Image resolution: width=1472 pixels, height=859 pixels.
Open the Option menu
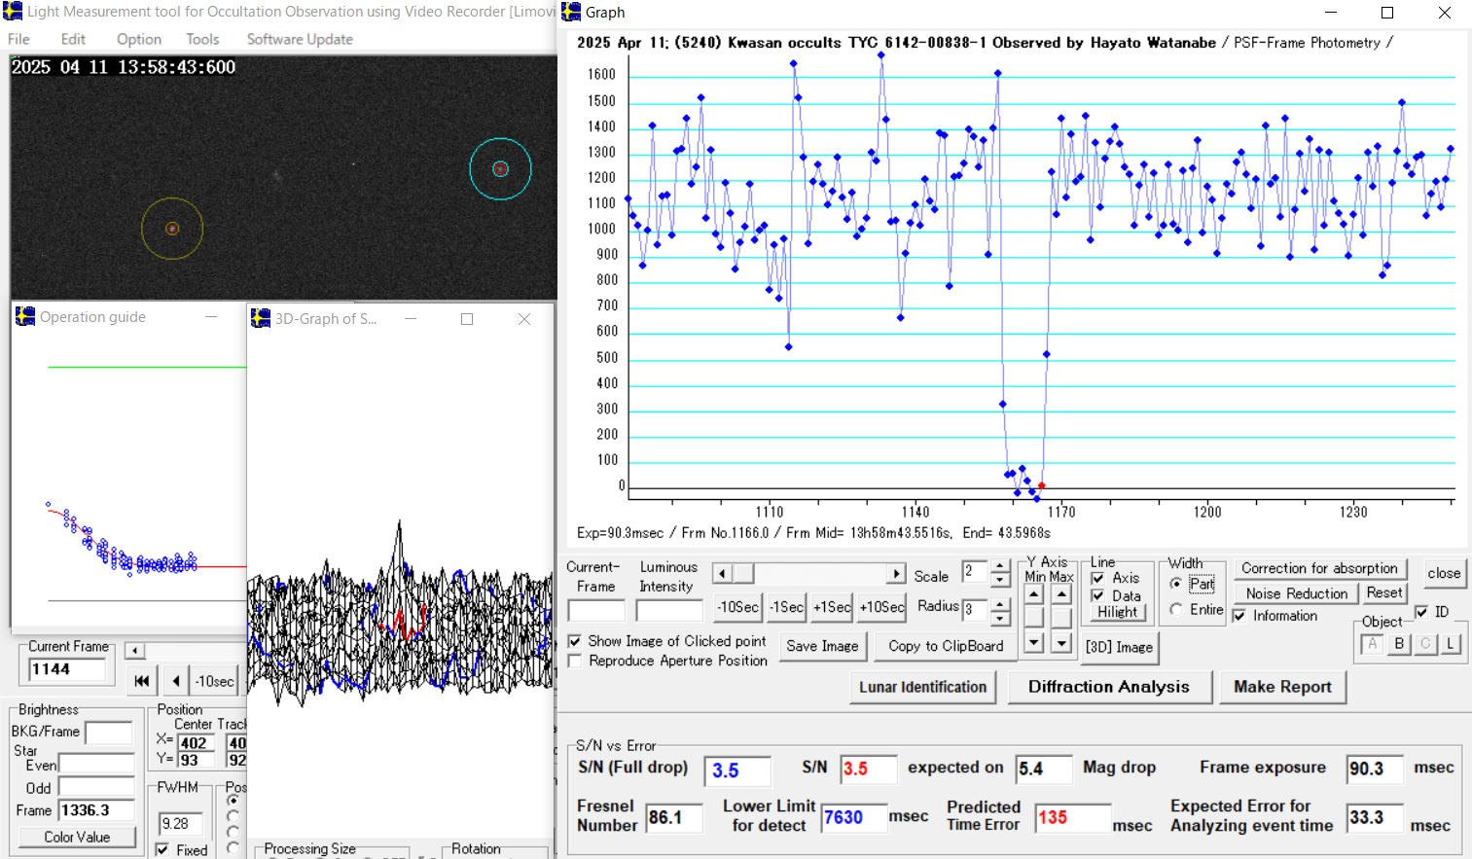pos(139,39)
